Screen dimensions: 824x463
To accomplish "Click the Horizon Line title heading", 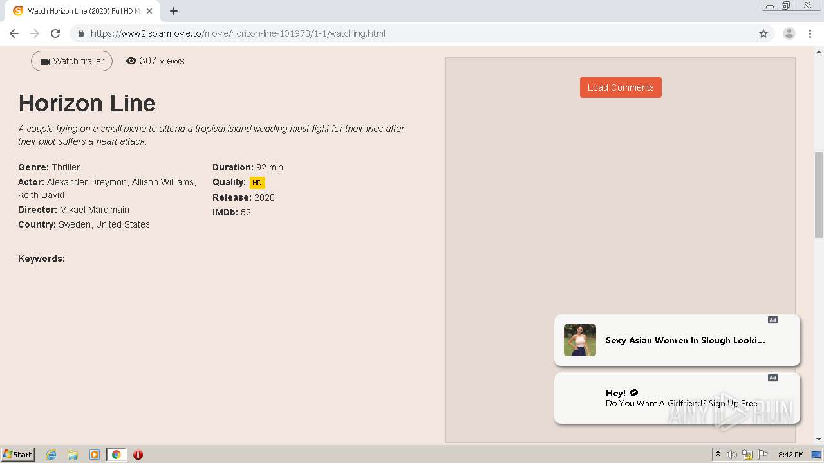I will pyautogui.click(x=87, y=103).
